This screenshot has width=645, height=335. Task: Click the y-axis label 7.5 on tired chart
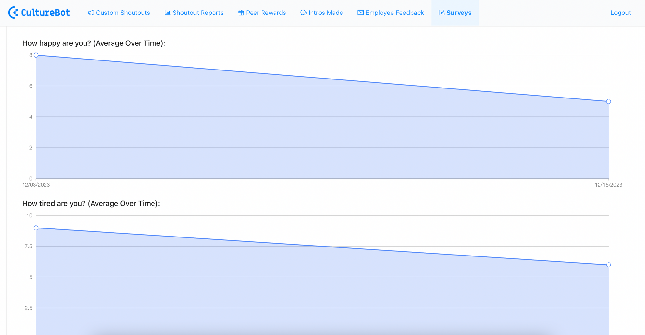28,246
